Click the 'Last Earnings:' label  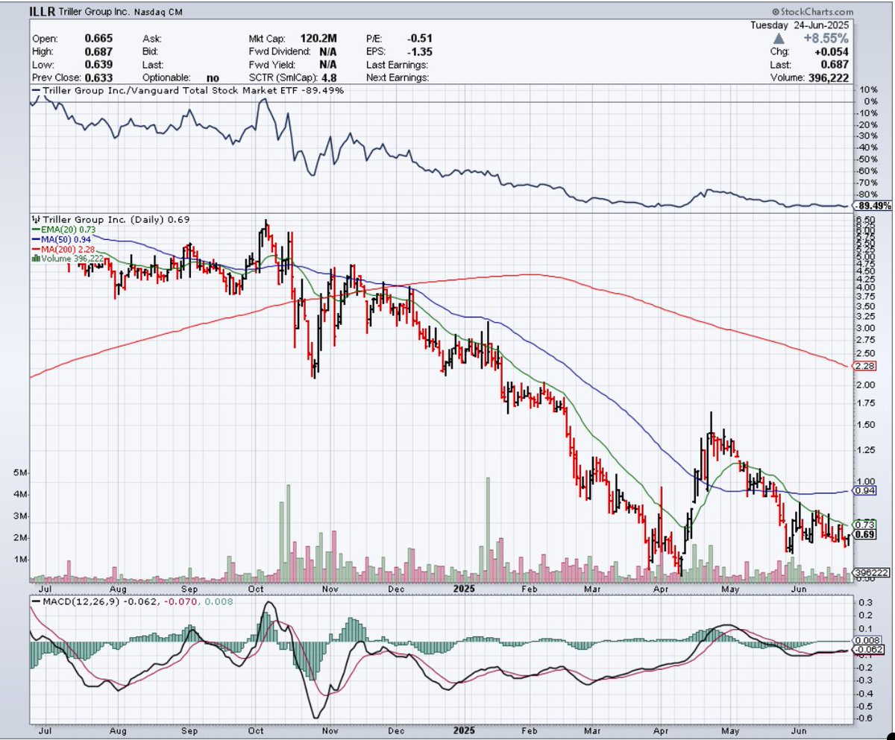[x=397, y=65]
